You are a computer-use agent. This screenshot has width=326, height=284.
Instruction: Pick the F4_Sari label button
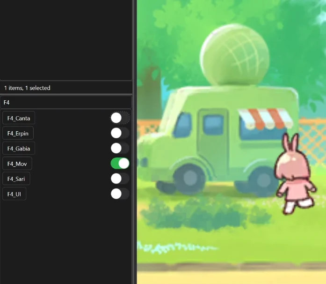16,179
